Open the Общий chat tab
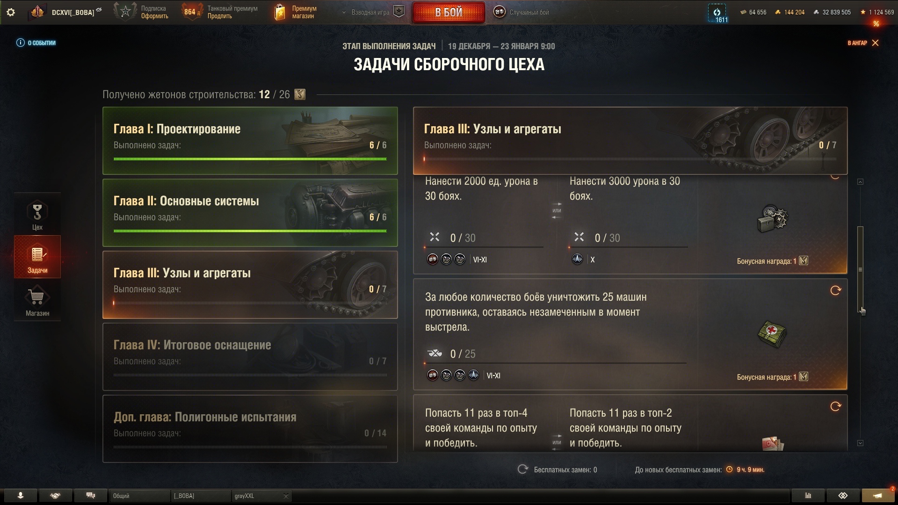This screenshot has height=505, width=898. (139, 496)
